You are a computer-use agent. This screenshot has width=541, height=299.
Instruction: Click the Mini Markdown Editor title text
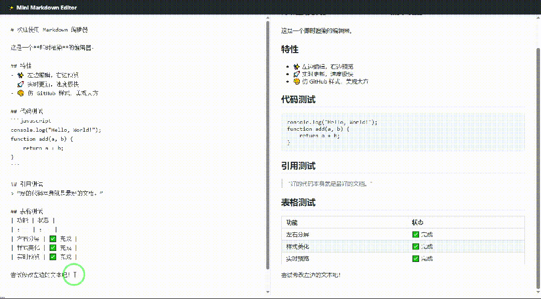point(47,8)
